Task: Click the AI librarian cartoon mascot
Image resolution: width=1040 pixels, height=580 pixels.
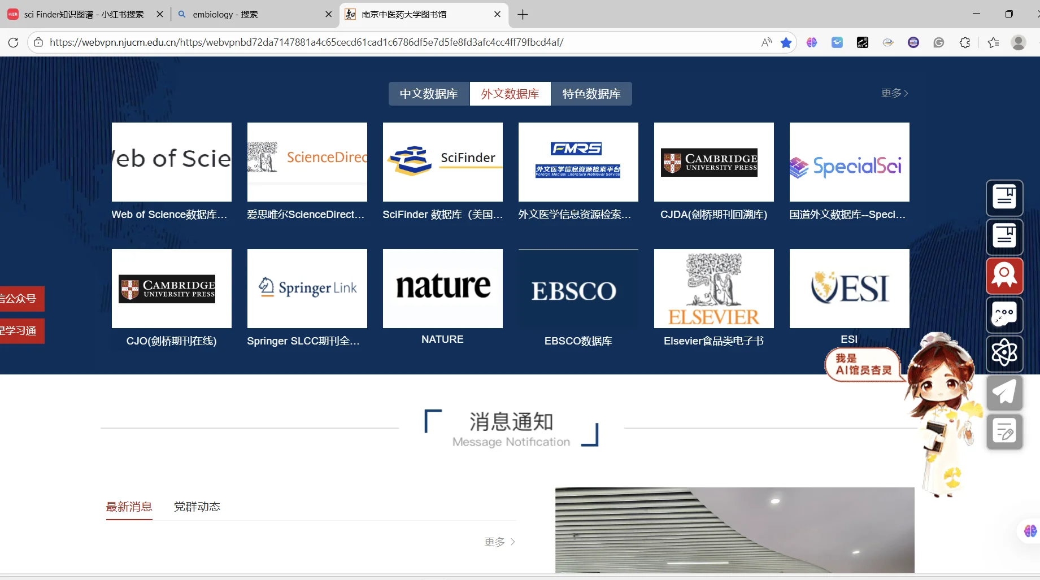Action: tap(945, 415)
